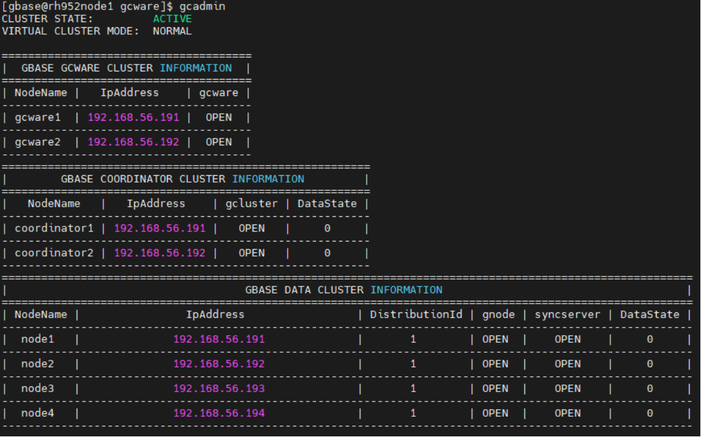Click node4 IP 192.168.56.194
701x437 pixels.
pyautogui.click(x=218, y=413)
